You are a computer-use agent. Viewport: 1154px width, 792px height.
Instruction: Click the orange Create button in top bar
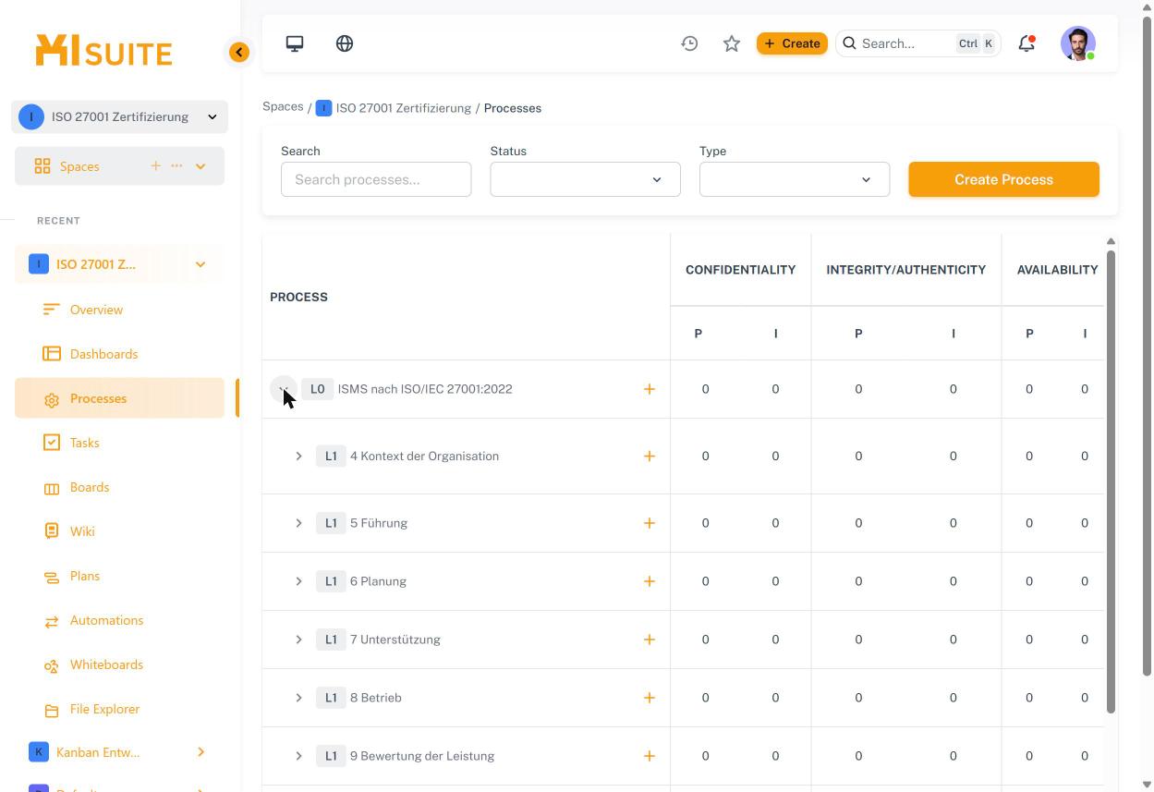pos(792,43)
